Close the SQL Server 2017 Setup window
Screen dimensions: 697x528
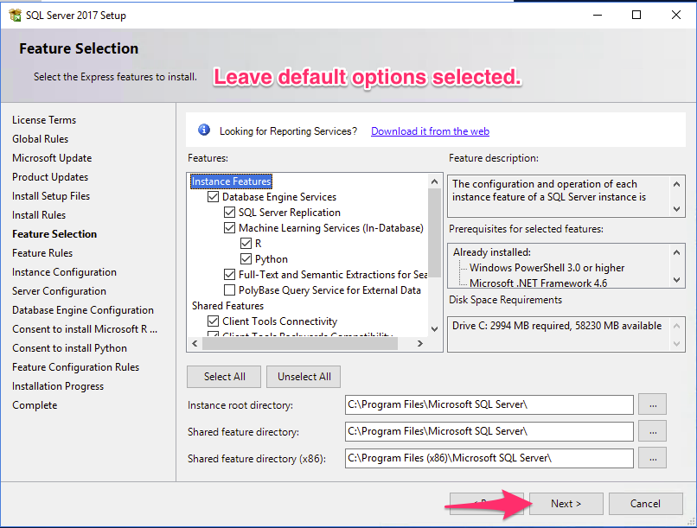676,15
